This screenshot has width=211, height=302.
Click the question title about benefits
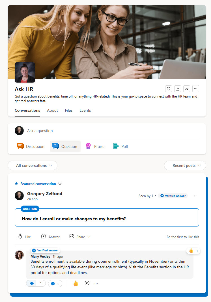(74, 219)
